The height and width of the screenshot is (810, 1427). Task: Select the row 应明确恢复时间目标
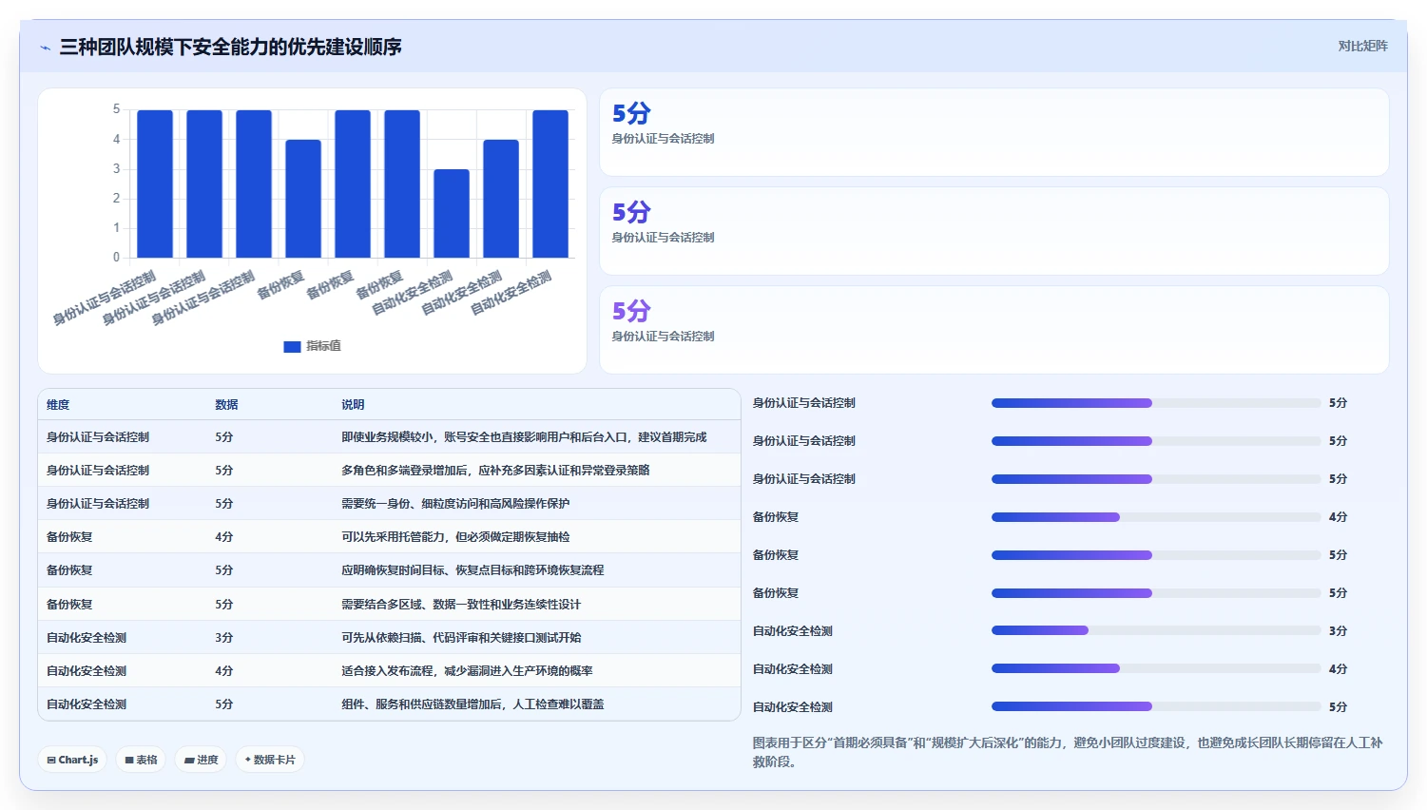coord(389,570)
